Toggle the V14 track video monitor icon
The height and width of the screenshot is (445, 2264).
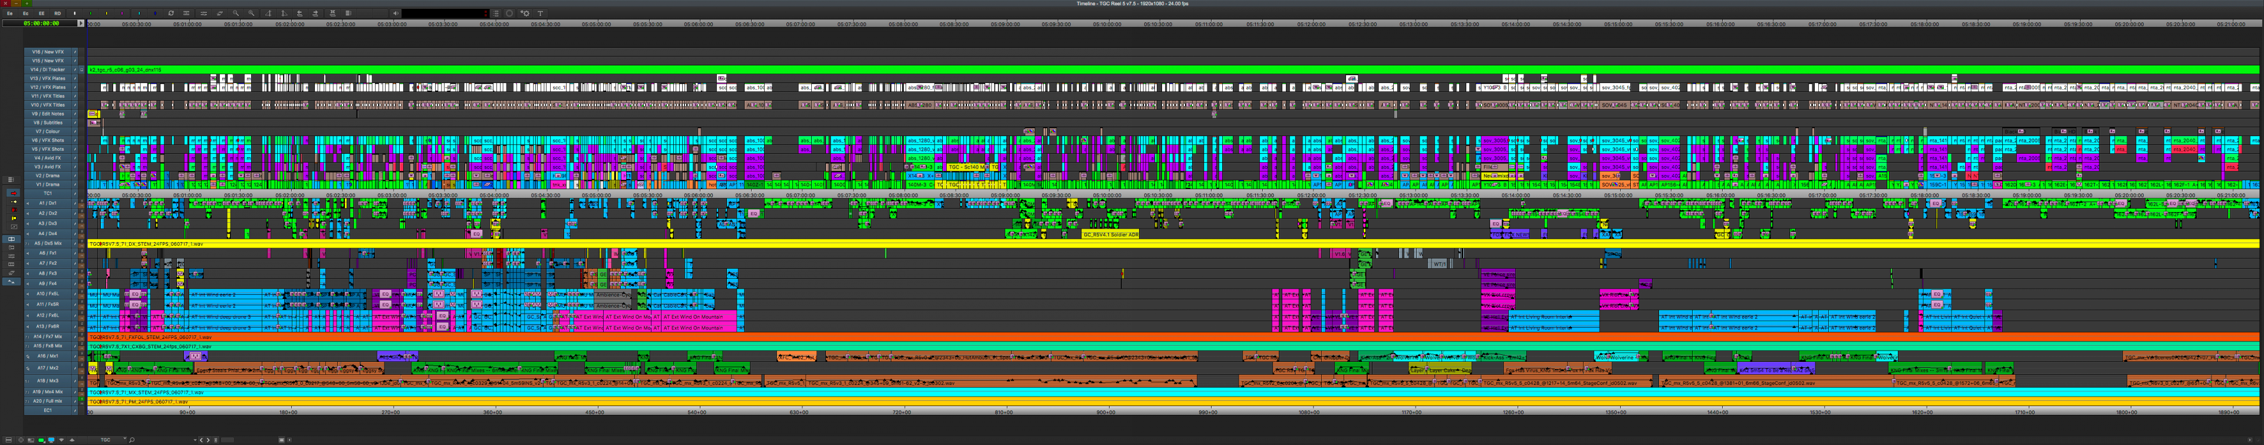point(82,70)
